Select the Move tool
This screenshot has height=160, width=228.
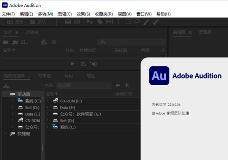(90, 22)
